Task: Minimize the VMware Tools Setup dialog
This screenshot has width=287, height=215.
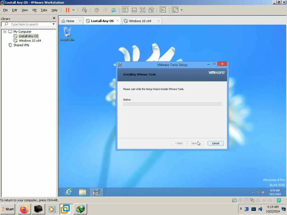Action: pos(208,64)
